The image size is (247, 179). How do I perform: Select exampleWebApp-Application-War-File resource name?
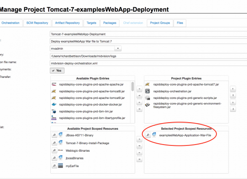tap(185, 135)
